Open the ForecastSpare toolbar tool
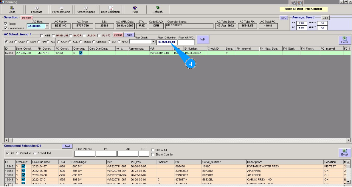The image size is (352, 187). [x=86, y=10]
